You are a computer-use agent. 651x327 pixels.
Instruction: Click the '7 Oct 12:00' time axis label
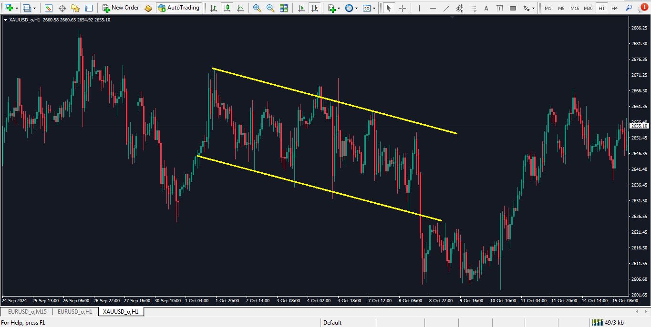point(379,301)
